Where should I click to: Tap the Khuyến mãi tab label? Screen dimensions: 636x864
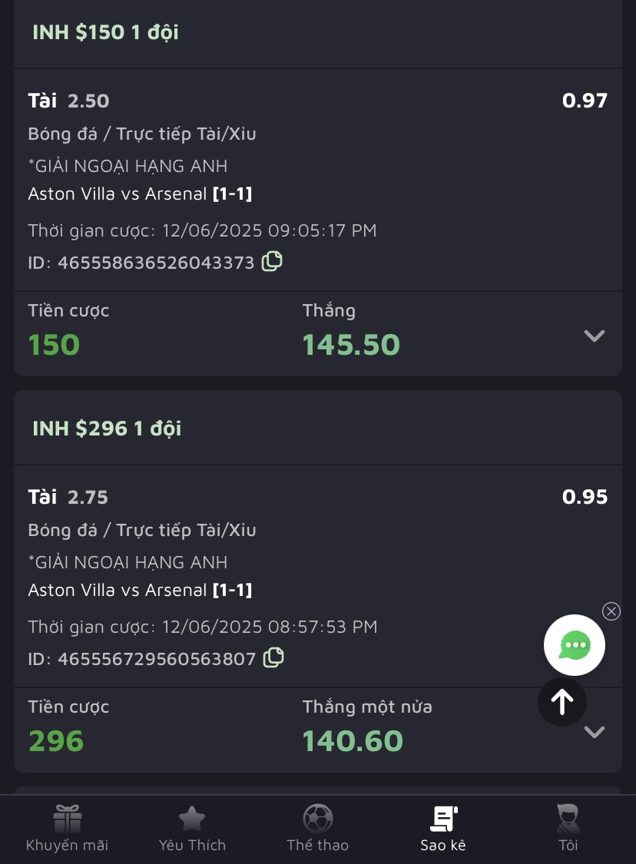click(x=67, y=846)
